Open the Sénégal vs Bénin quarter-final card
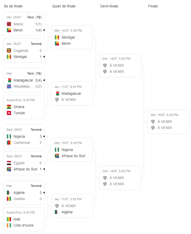191x234 pixels. click(x=72, y=37)
